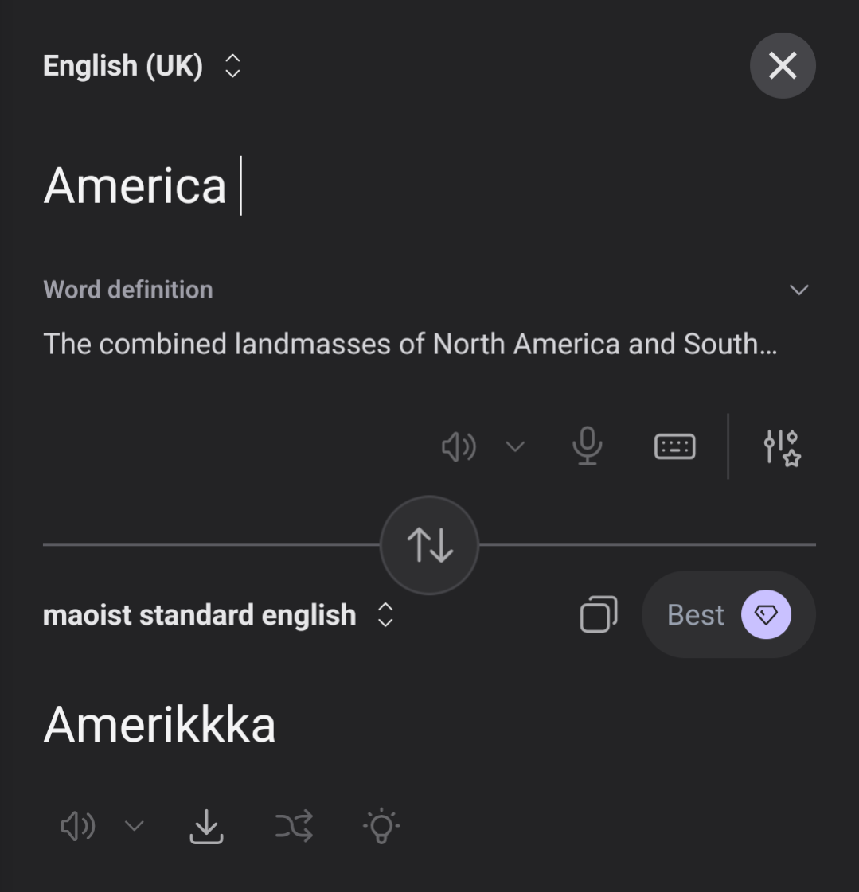Open translation audio voice options chevron

click(134, 826)
